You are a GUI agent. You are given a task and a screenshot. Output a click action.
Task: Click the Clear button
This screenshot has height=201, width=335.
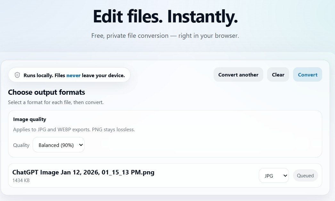[278, 75]
